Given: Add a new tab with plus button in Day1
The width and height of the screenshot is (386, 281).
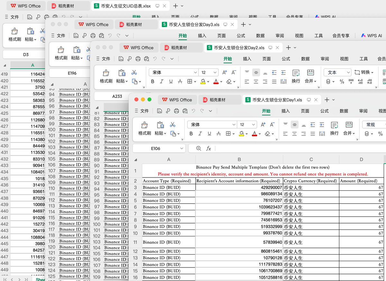Looking at the screenshot, I should tap(327, 100).
